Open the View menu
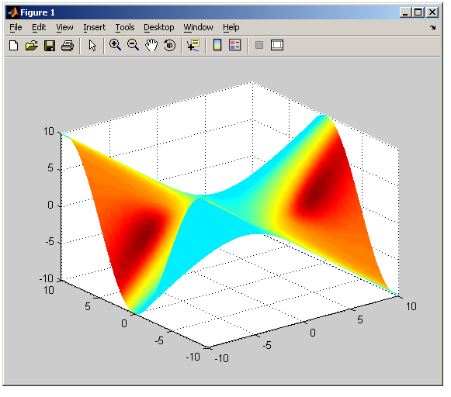The image size is (451, 397). coord(64,27)
